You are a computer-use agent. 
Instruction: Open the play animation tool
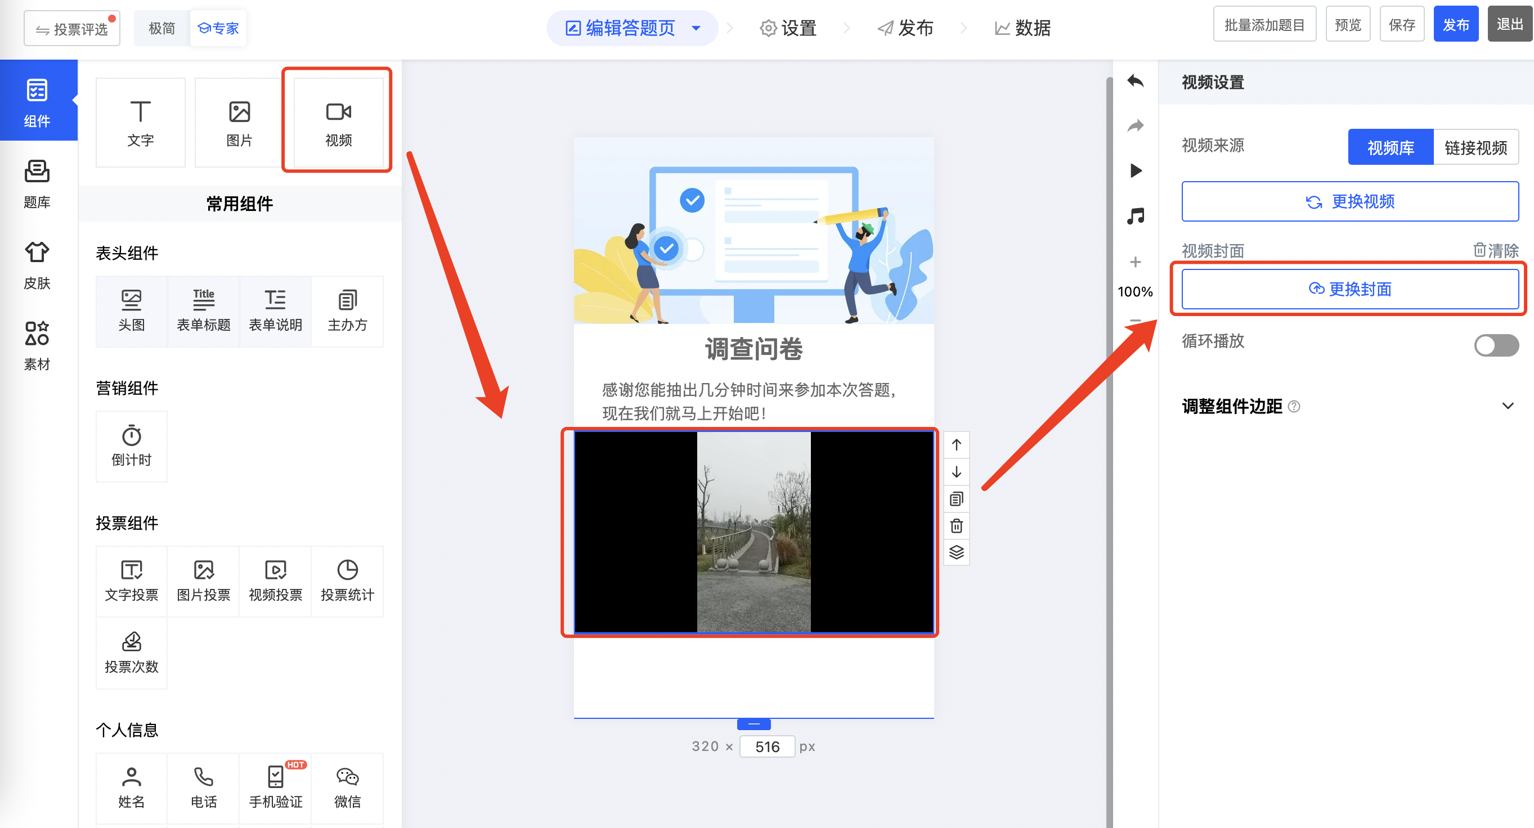pos(1136,171)
